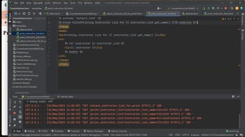
Task: Expand the Scratches and Consoles node
Action: point(24,87)
